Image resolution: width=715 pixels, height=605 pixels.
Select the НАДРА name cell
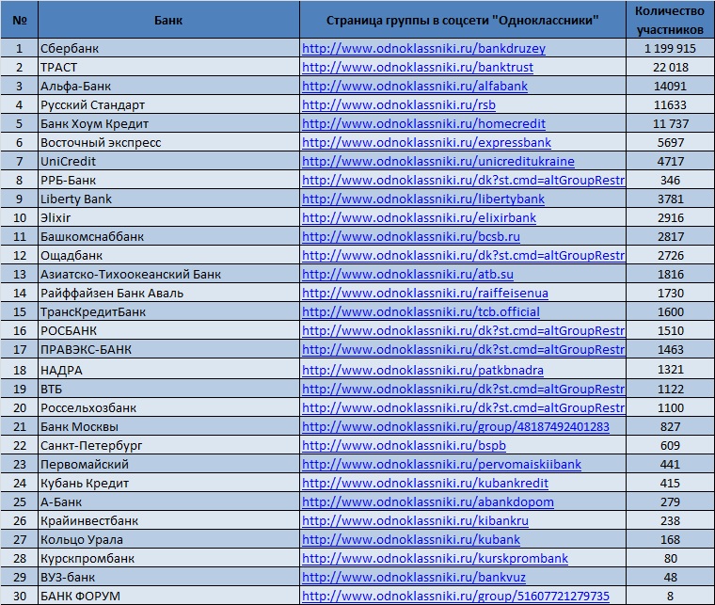coord(168,370)
